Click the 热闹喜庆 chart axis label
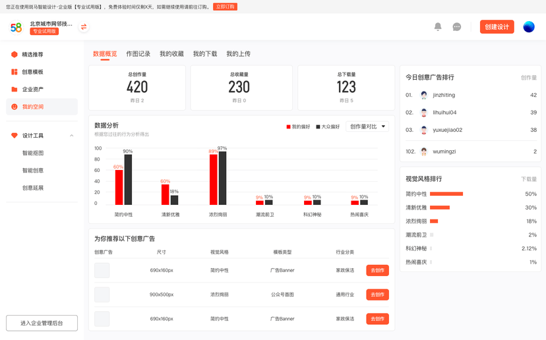Image resolution: width=546 pixels, height=340 pixels. coord(359,215)
